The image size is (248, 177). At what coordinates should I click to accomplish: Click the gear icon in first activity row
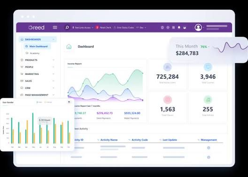pos(209,148)
